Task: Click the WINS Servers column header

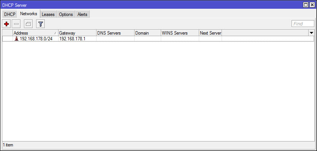Action: pyautogui.click(x=180, y=33)
